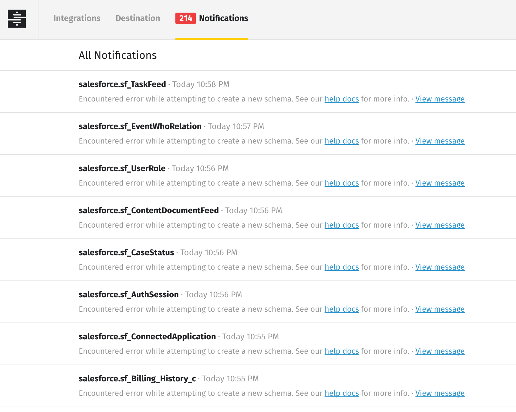Click the Stitch logo icon
The height and width of the screenshot is (412, 516).
17,18
